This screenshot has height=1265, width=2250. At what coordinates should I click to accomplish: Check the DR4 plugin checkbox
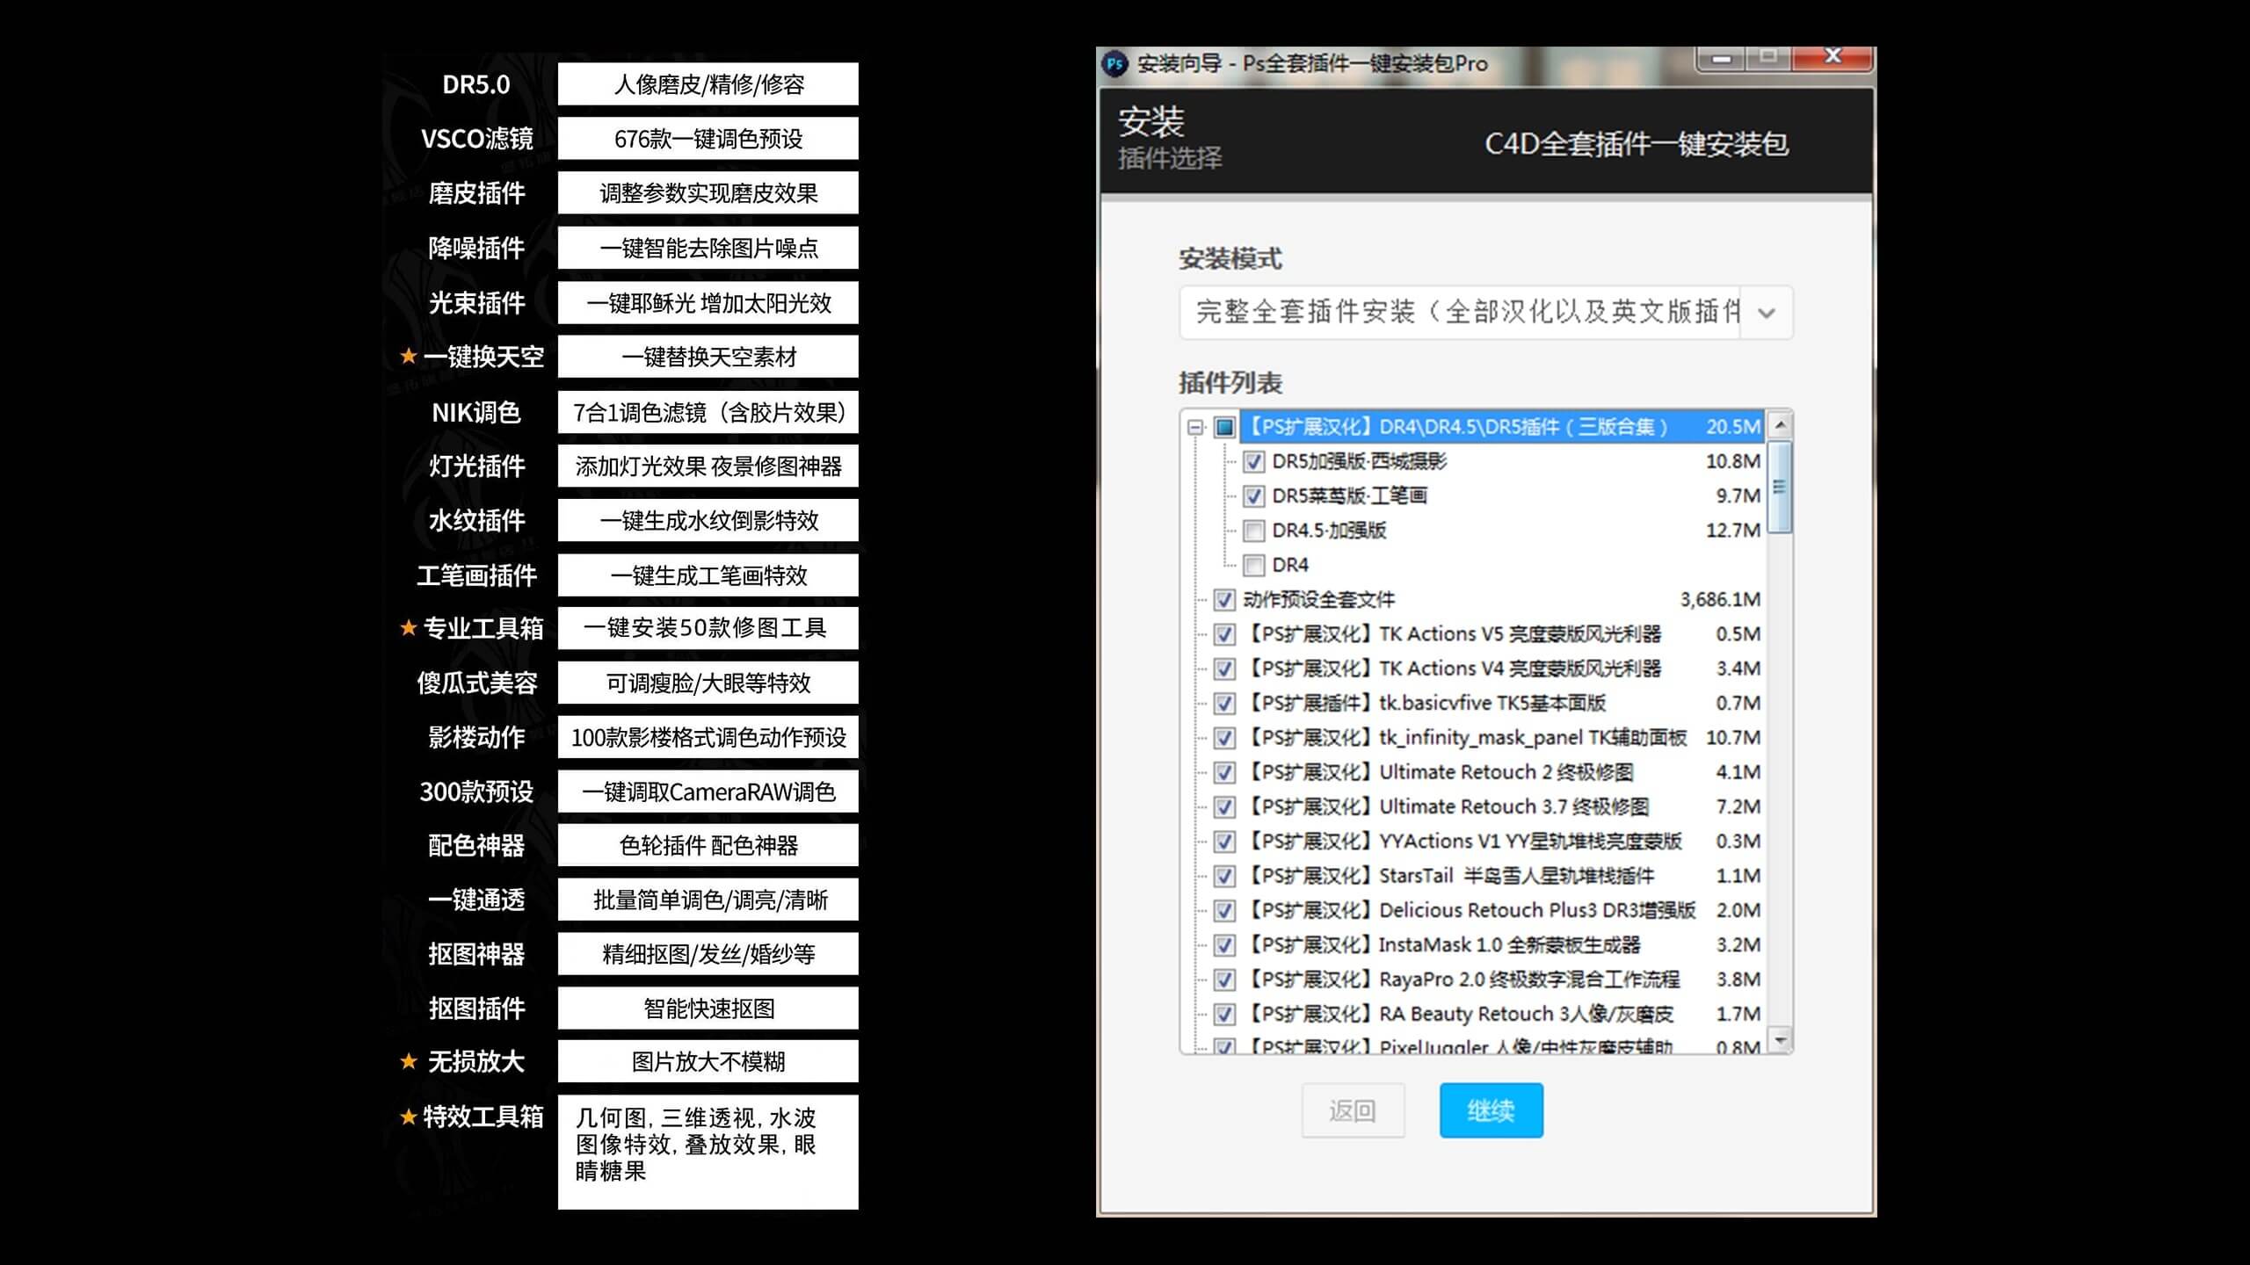tap(1253, 565)
